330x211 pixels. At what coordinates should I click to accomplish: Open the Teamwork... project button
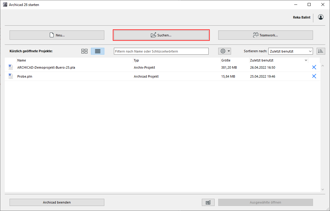pos(265,35)
